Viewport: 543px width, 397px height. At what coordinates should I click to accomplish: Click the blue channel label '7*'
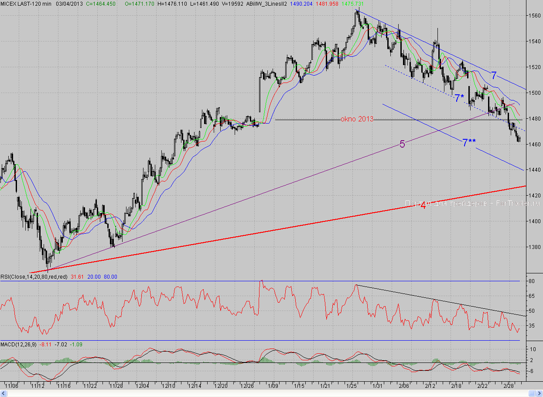459,98
